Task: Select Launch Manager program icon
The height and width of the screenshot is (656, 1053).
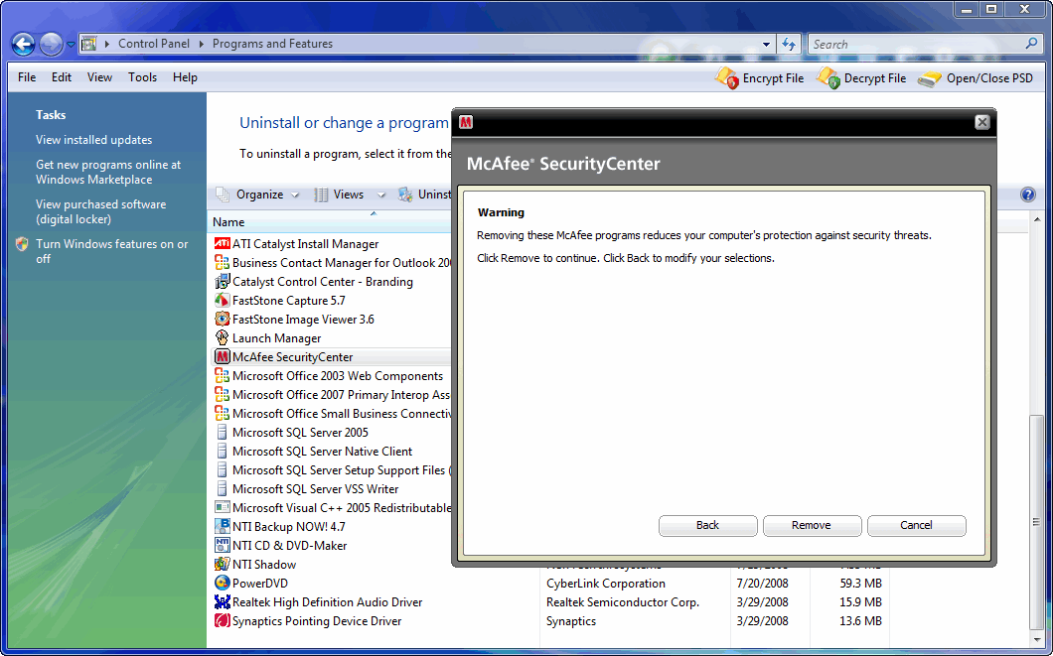Action: [223, 337]
